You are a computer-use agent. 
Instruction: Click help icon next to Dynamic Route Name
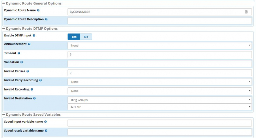(x=38, y=11)
